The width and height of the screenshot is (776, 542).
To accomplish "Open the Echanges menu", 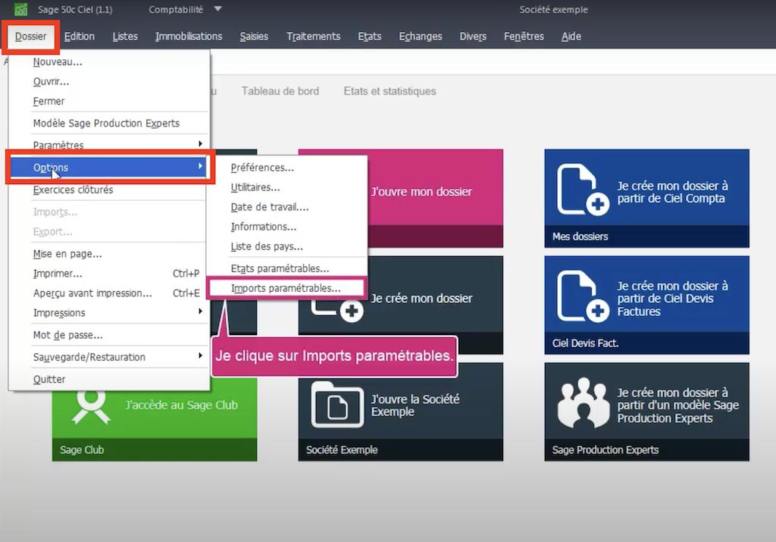I will click(x=420, y=36).
